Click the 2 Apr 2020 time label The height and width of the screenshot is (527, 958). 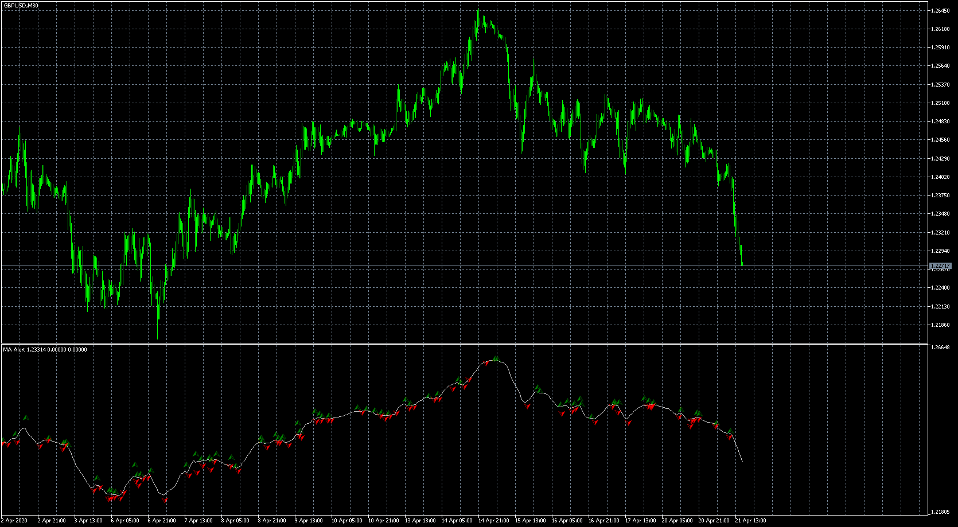coord(14,521)
